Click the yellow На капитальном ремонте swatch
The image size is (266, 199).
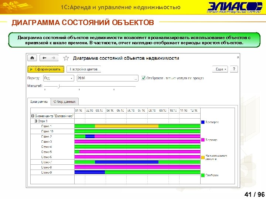pos(203,157)
